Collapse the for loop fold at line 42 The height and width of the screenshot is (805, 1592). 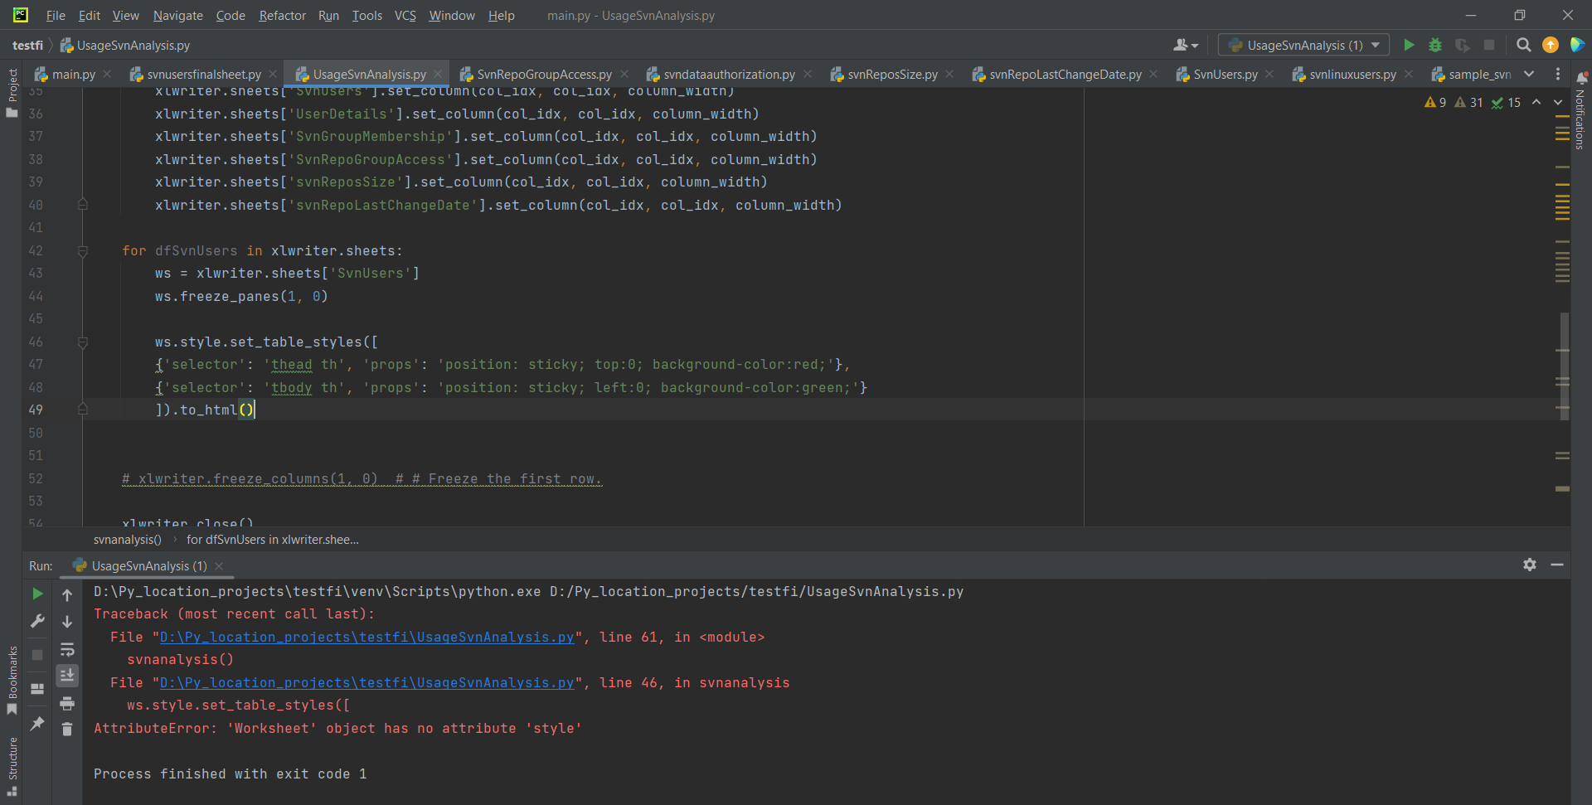(x=83, y=250)
